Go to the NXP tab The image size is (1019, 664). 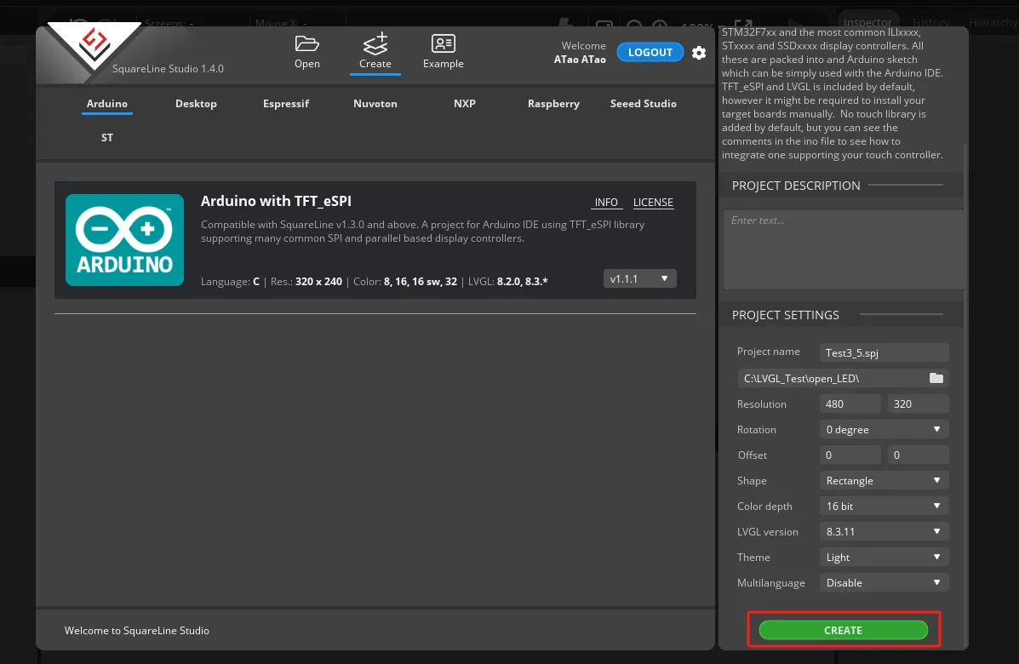[465, 104]
